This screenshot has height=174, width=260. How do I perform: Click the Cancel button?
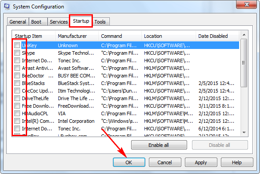pyautogui.click(x=165, y=162)
